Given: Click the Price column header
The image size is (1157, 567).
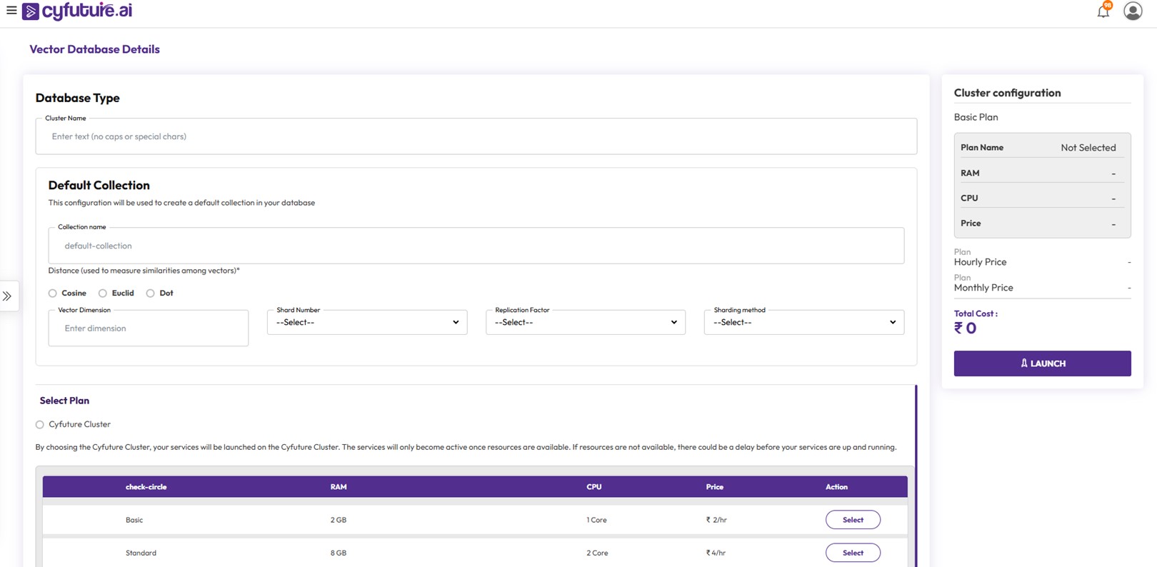Looking at the screenshot, I should (x=714, y=487).
